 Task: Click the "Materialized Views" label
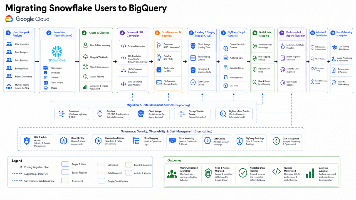236,68
